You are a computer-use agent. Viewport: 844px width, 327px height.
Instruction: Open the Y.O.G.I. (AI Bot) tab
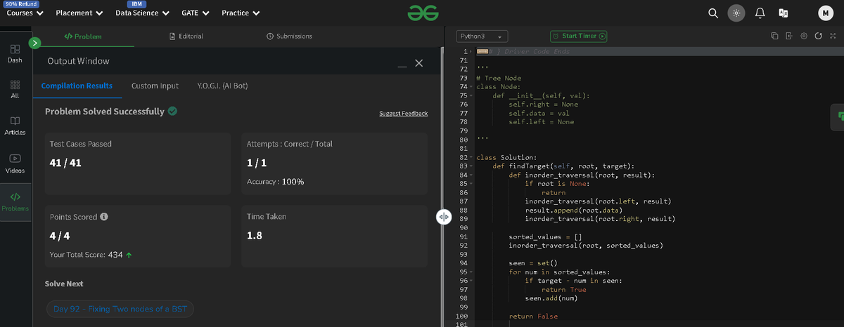[x=222, y=86]
